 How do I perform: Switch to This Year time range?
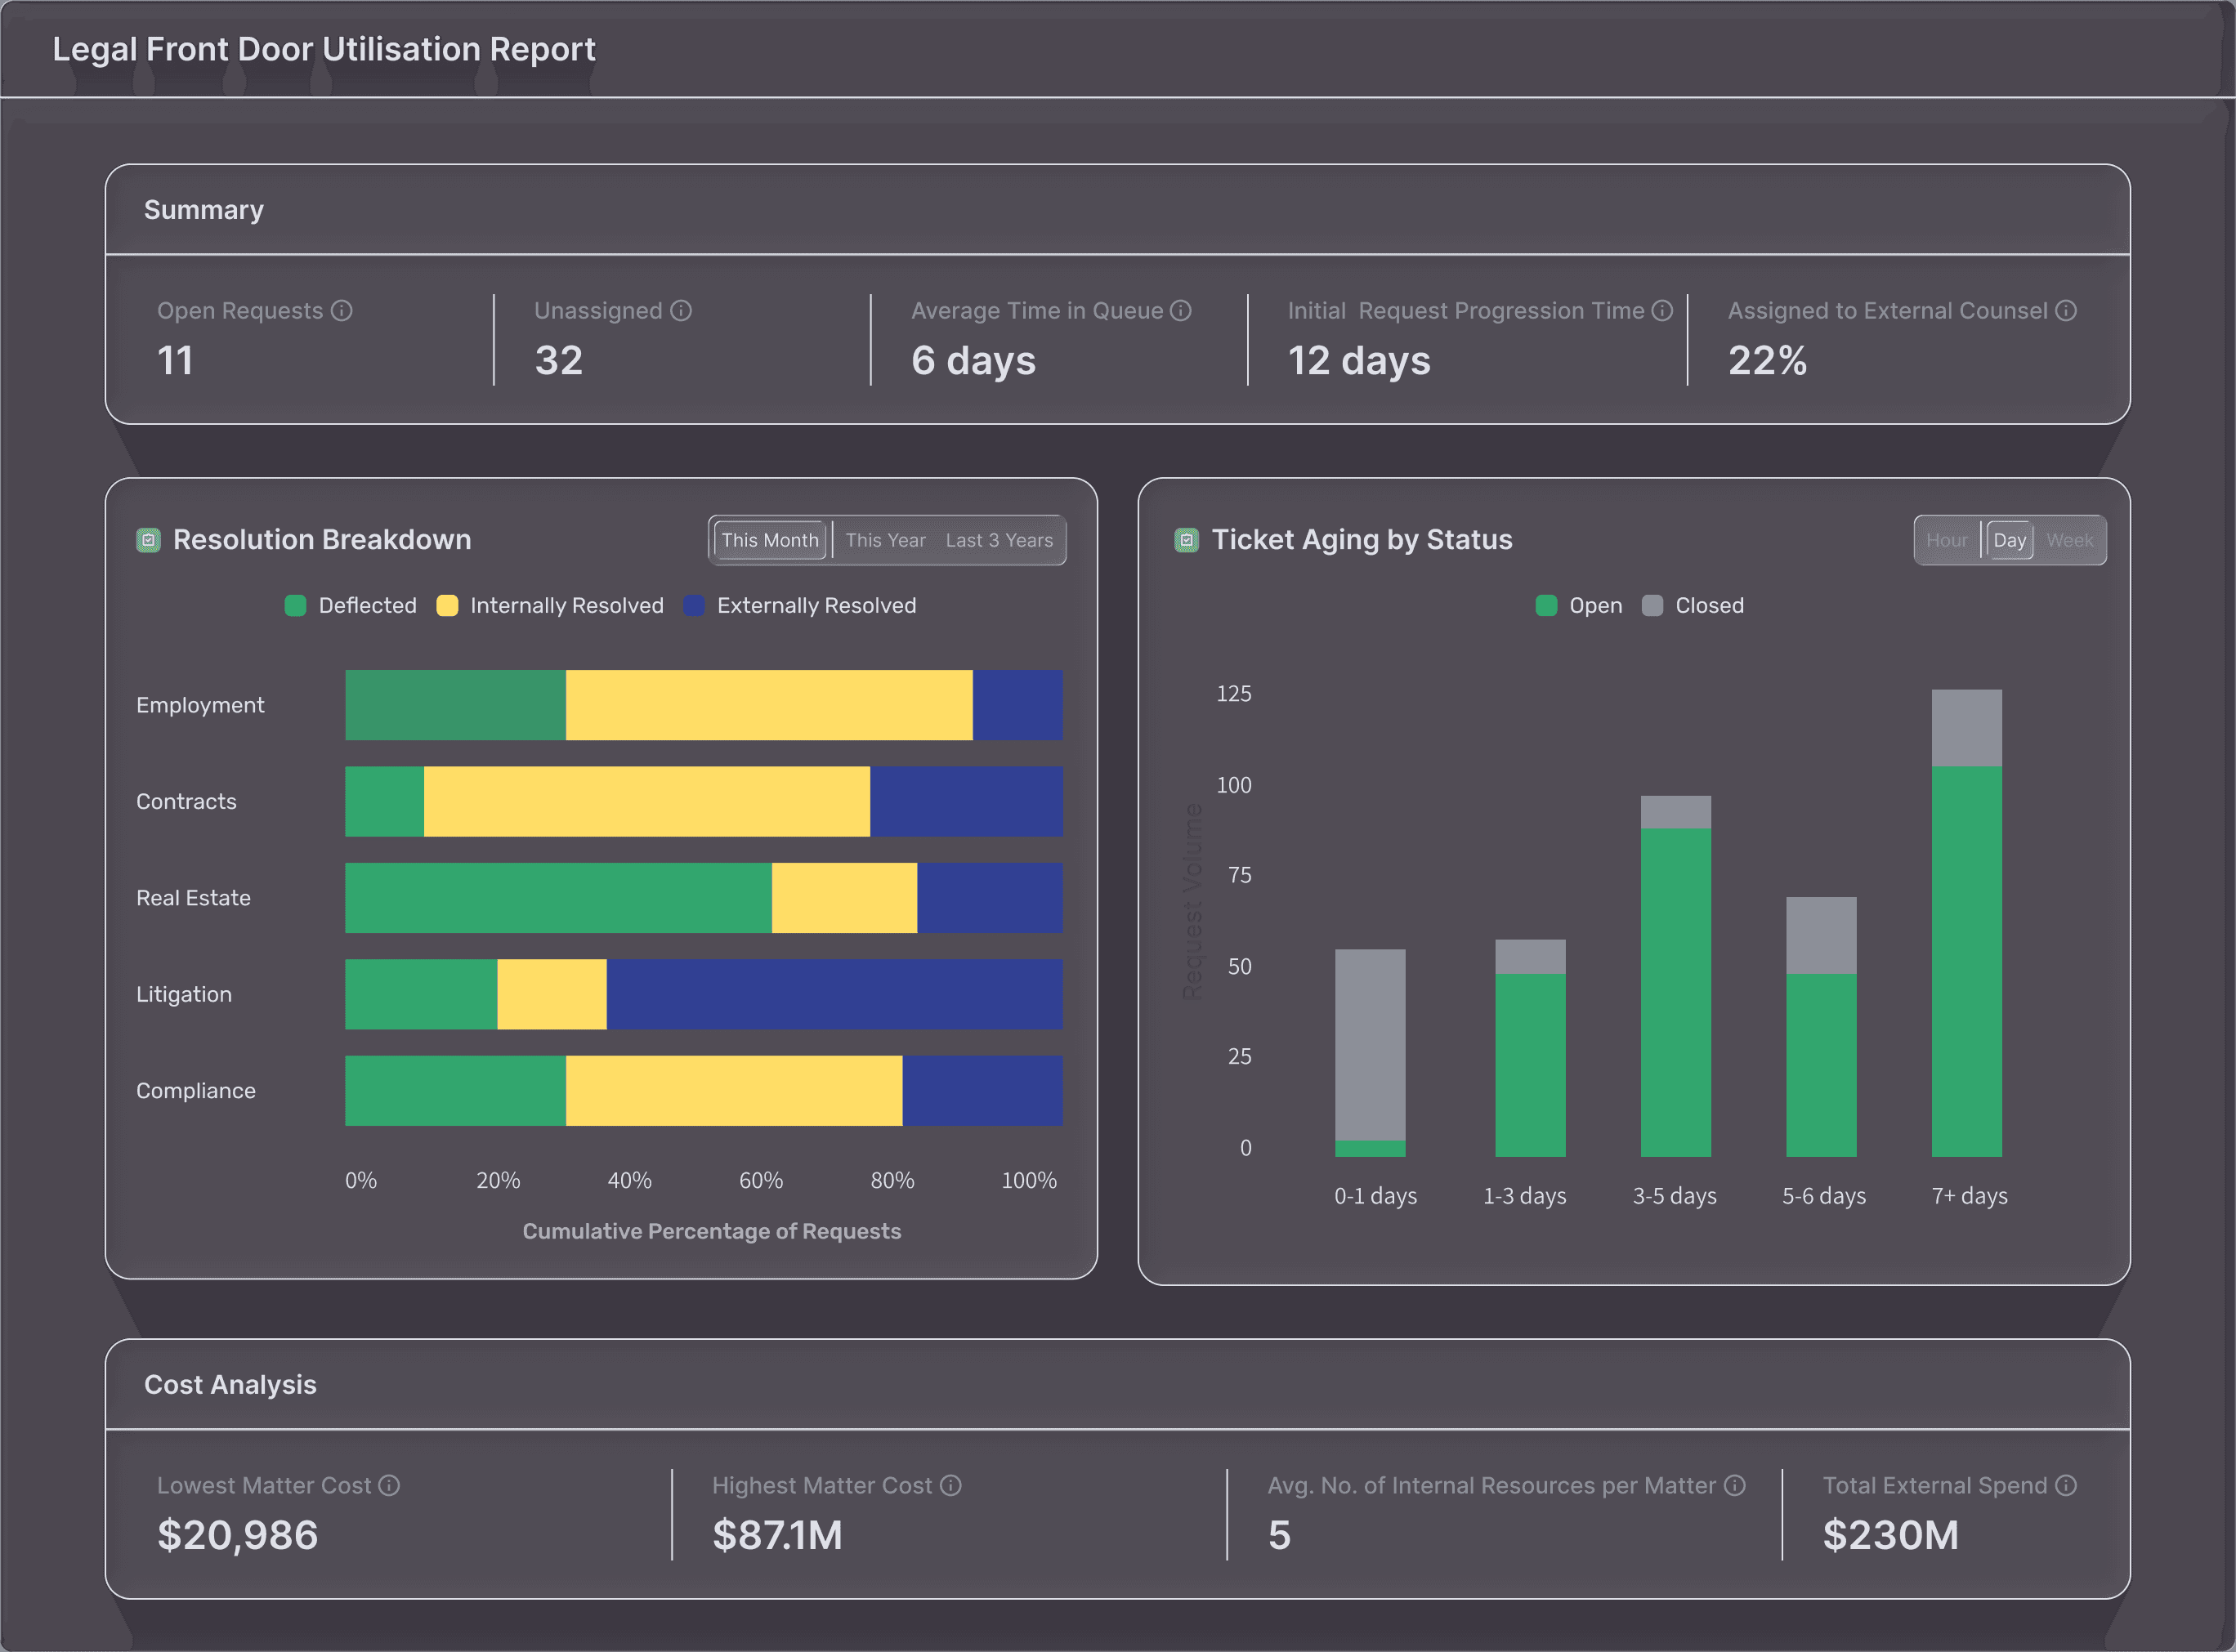(x=885, y=541)
